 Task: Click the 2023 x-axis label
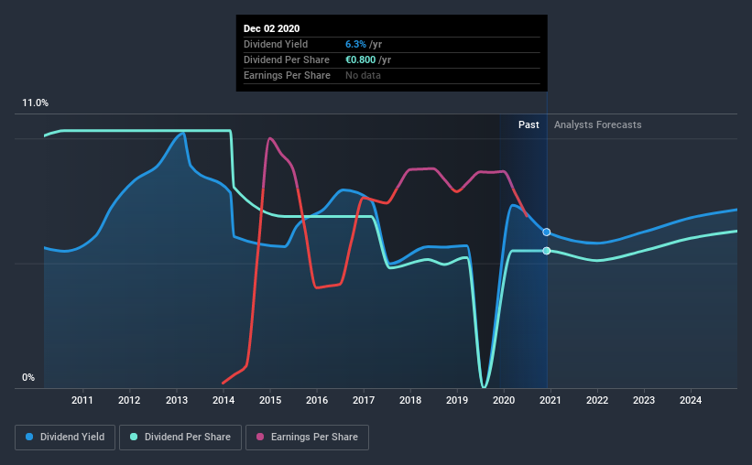(644, 400)
